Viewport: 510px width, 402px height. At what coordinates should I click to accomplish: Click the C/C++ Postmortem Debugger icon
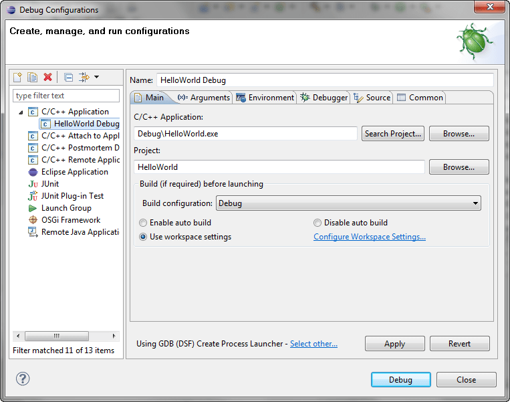[33, 148]
